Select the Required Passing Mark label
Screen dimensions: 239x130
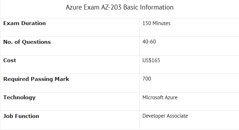click(36, 79)
